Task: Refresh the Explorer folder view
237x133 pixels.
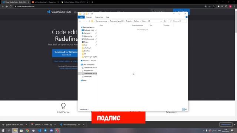Action: pos(165,21)
